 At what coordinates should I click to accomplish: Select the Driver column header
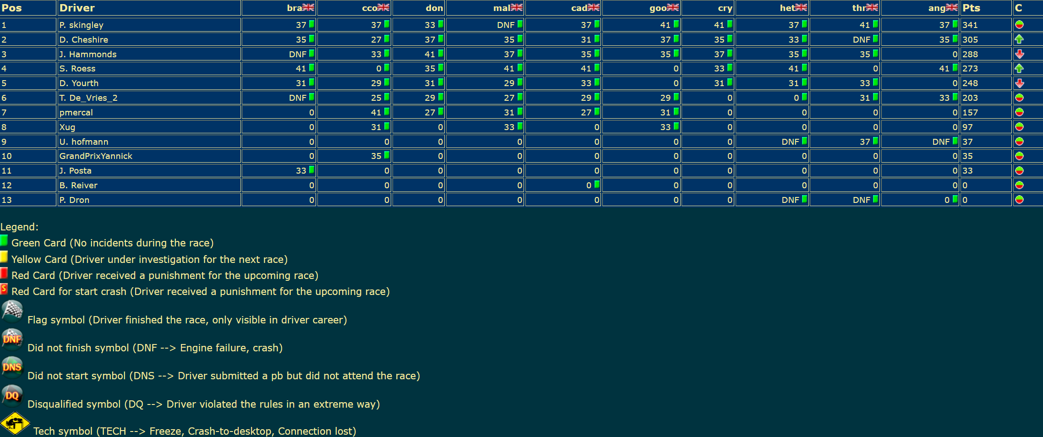pyautogui.click(x=77, y=8)
